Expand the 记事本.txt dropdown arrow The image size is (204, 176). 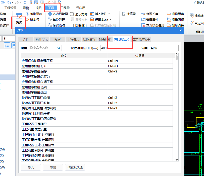coord(111,20)
